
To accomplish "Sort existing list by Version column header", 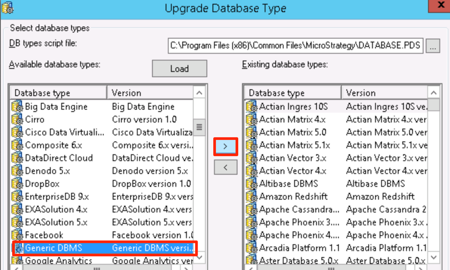I will pyautogui.click(x=384, y=93).
